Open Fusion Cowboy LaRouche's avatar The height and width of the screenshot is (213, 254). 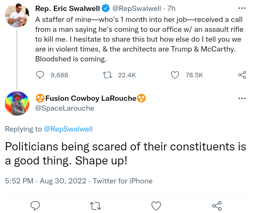click(17, 103)
